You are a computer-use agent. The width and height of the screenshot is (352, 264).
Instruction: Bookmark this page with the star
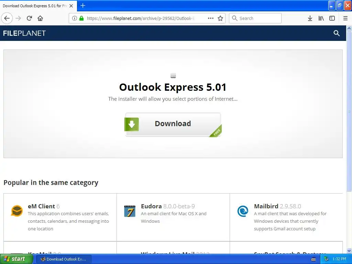point(220,19)
